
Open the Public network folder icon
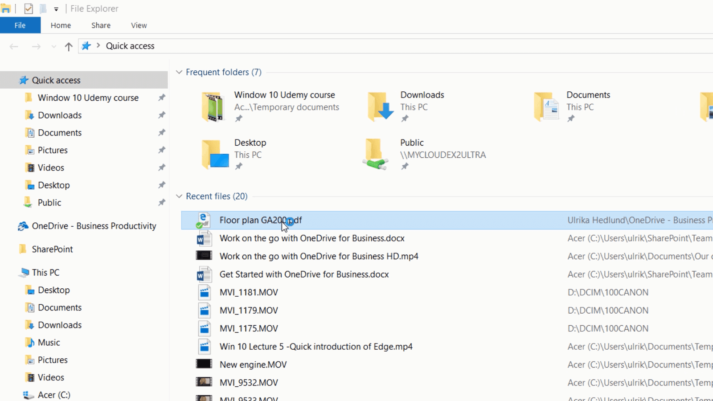click(375, 155)
